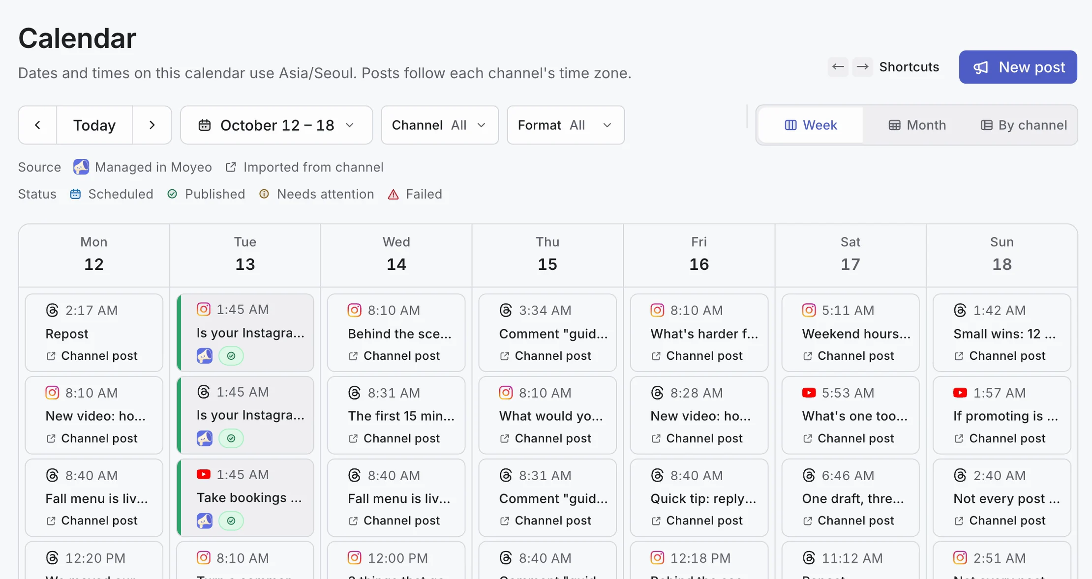Open Sunday's Not every post 2:40 AM post

pyautogui.click(x=1002, y=497)
